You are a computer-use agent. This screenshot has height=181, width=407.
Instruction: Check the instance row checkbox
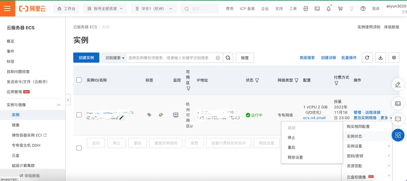tap(79, 115)
